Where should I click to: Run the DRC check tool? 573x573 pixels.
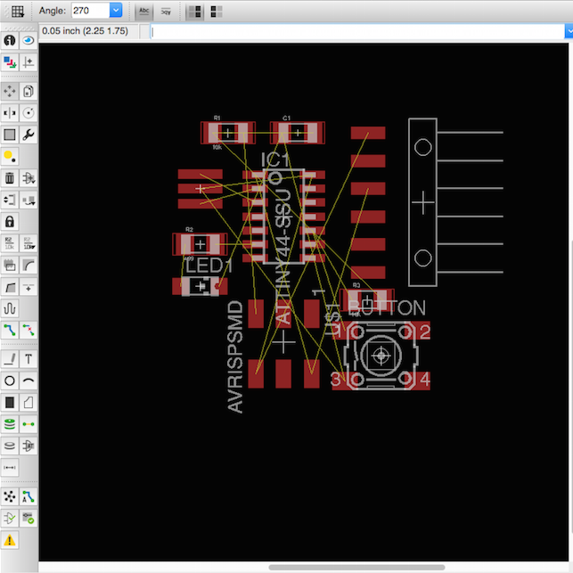point(29,518)
